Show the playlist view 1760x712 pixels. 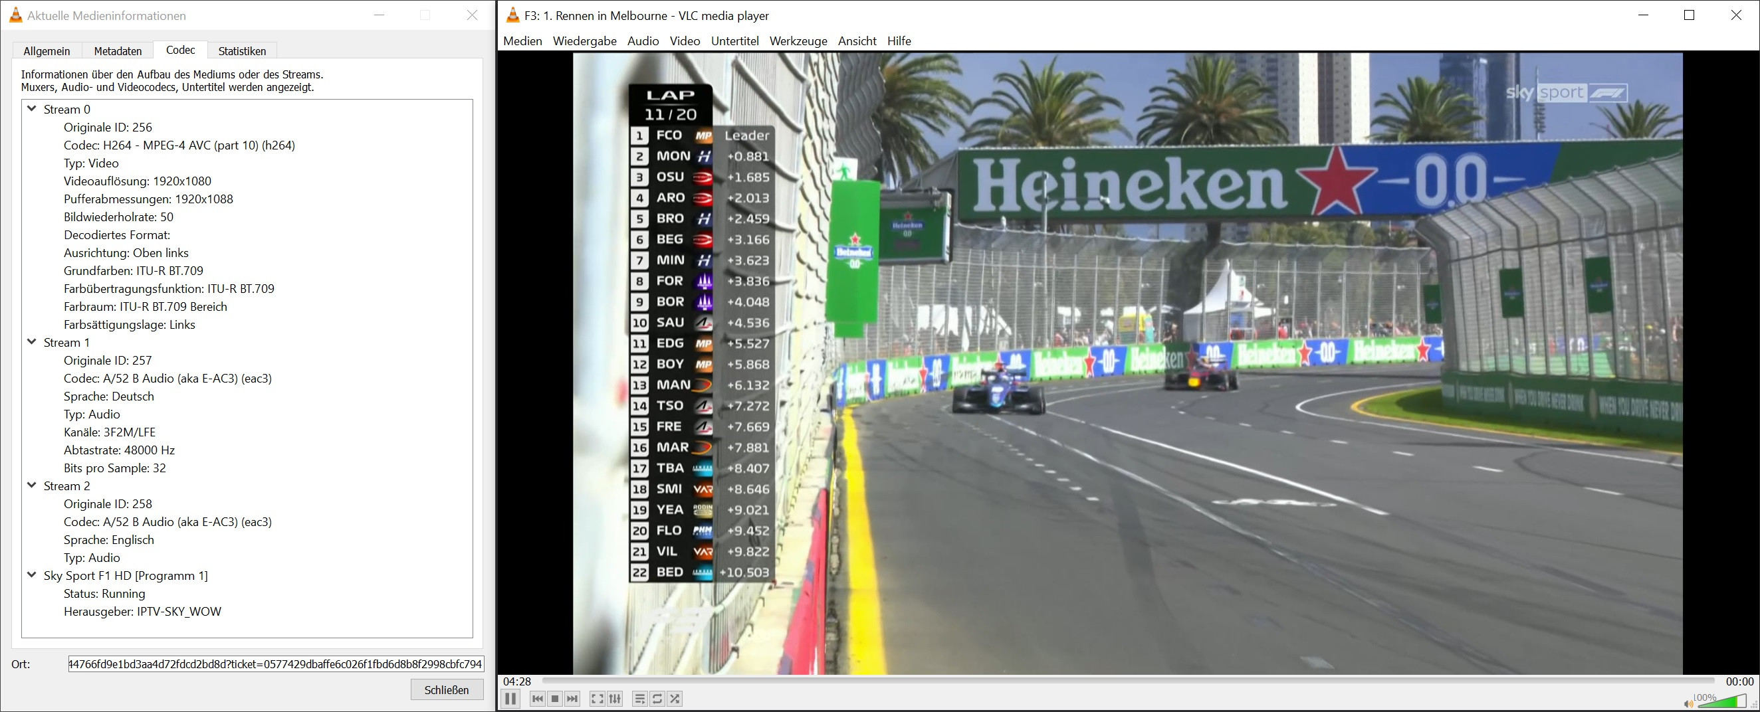coord(639,698)
